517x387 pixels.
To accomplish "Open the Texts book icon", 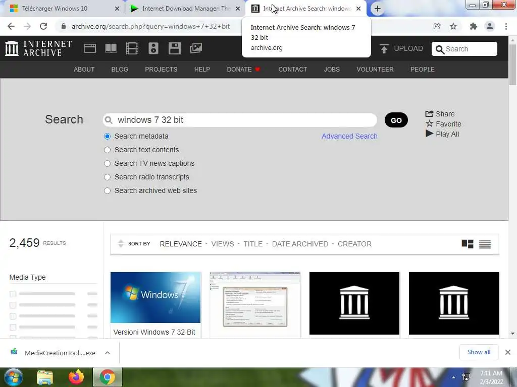I will 111,48.
